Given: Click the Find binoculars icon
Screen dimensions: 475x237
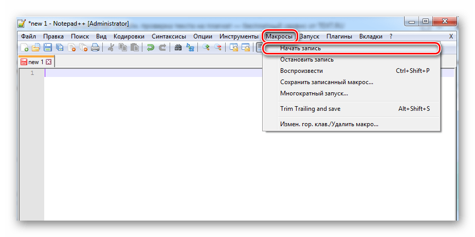Looking at the screenshot, I should tap(178, 48).
